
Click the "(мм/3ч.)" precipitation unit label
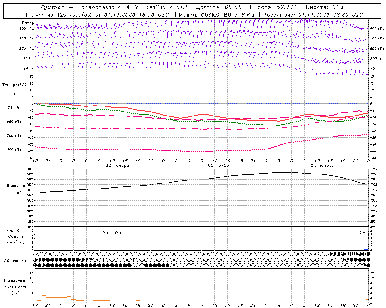click(16, 231)
